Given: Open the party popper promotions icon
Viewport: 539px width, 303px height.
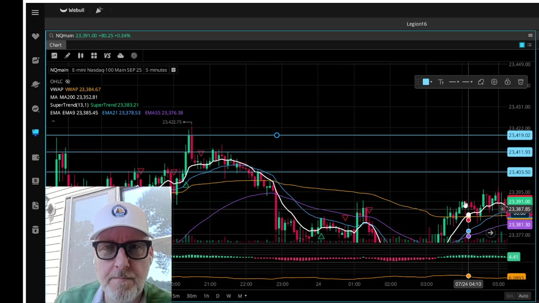Looking at the screenshot, I should tap(99, 10).
